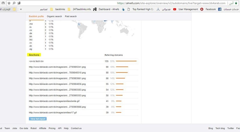The image size is (240, 132).
Task: Click the translate page icon in address bar
Action: pos(19,3)
